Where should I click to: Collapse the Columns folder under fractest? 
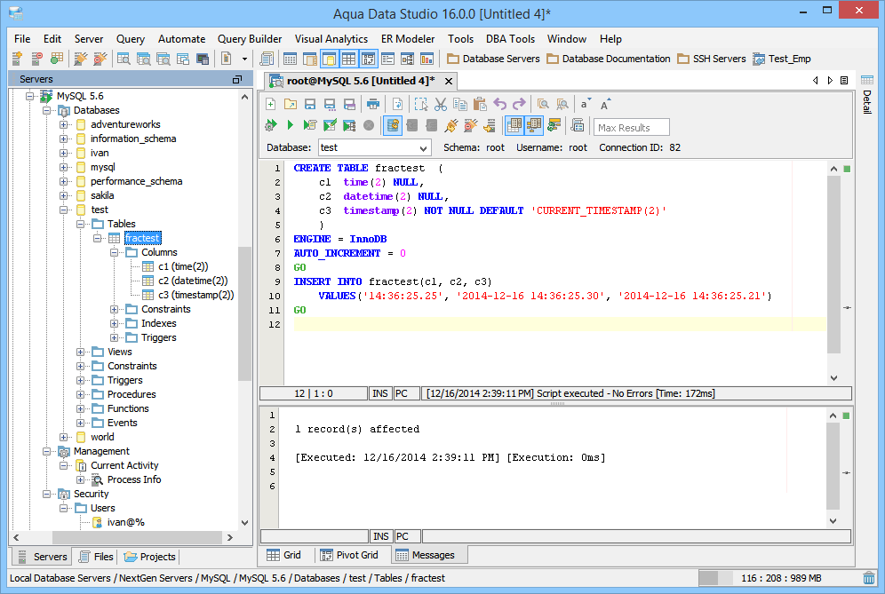pos(115,252)
